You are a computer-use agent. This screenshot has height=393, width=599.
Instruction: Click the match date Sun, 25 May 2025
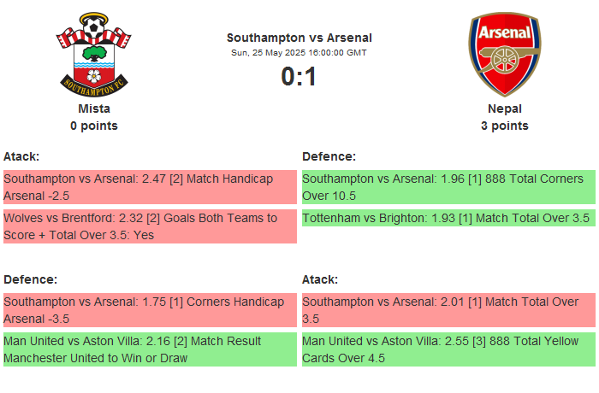coord(299,52)
